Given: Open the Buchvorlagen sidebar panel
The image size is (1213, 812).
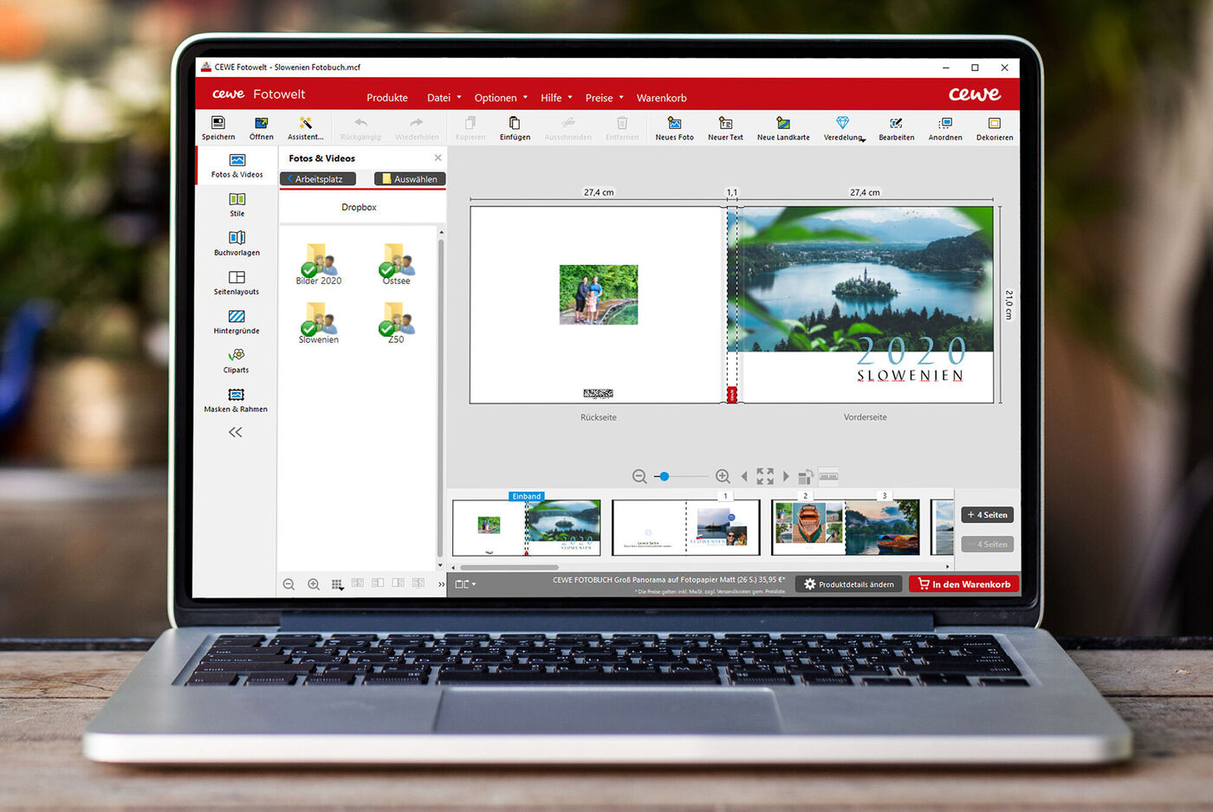Looking at the screenshot, I should [237, 243].
